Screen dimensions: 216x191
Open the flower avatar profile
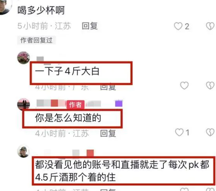(23, 58)
